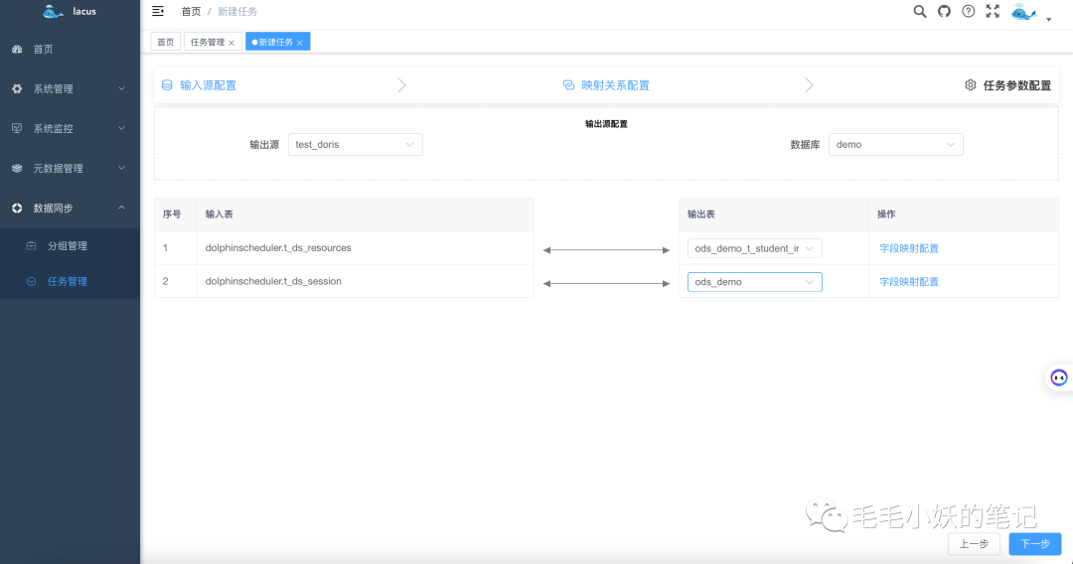Collapse the 数据同步 menu
Screen dimensions: 1073x564
pyautogui.click(x=122, y=208)
